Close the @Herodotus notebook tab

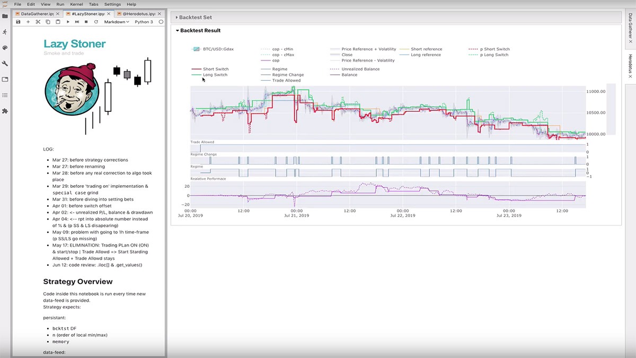[x=161, y=13]
